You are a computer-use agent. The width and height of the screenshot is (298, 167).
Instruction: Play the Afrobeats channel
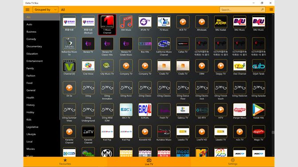pyautogui.click(x=202, y=23)
